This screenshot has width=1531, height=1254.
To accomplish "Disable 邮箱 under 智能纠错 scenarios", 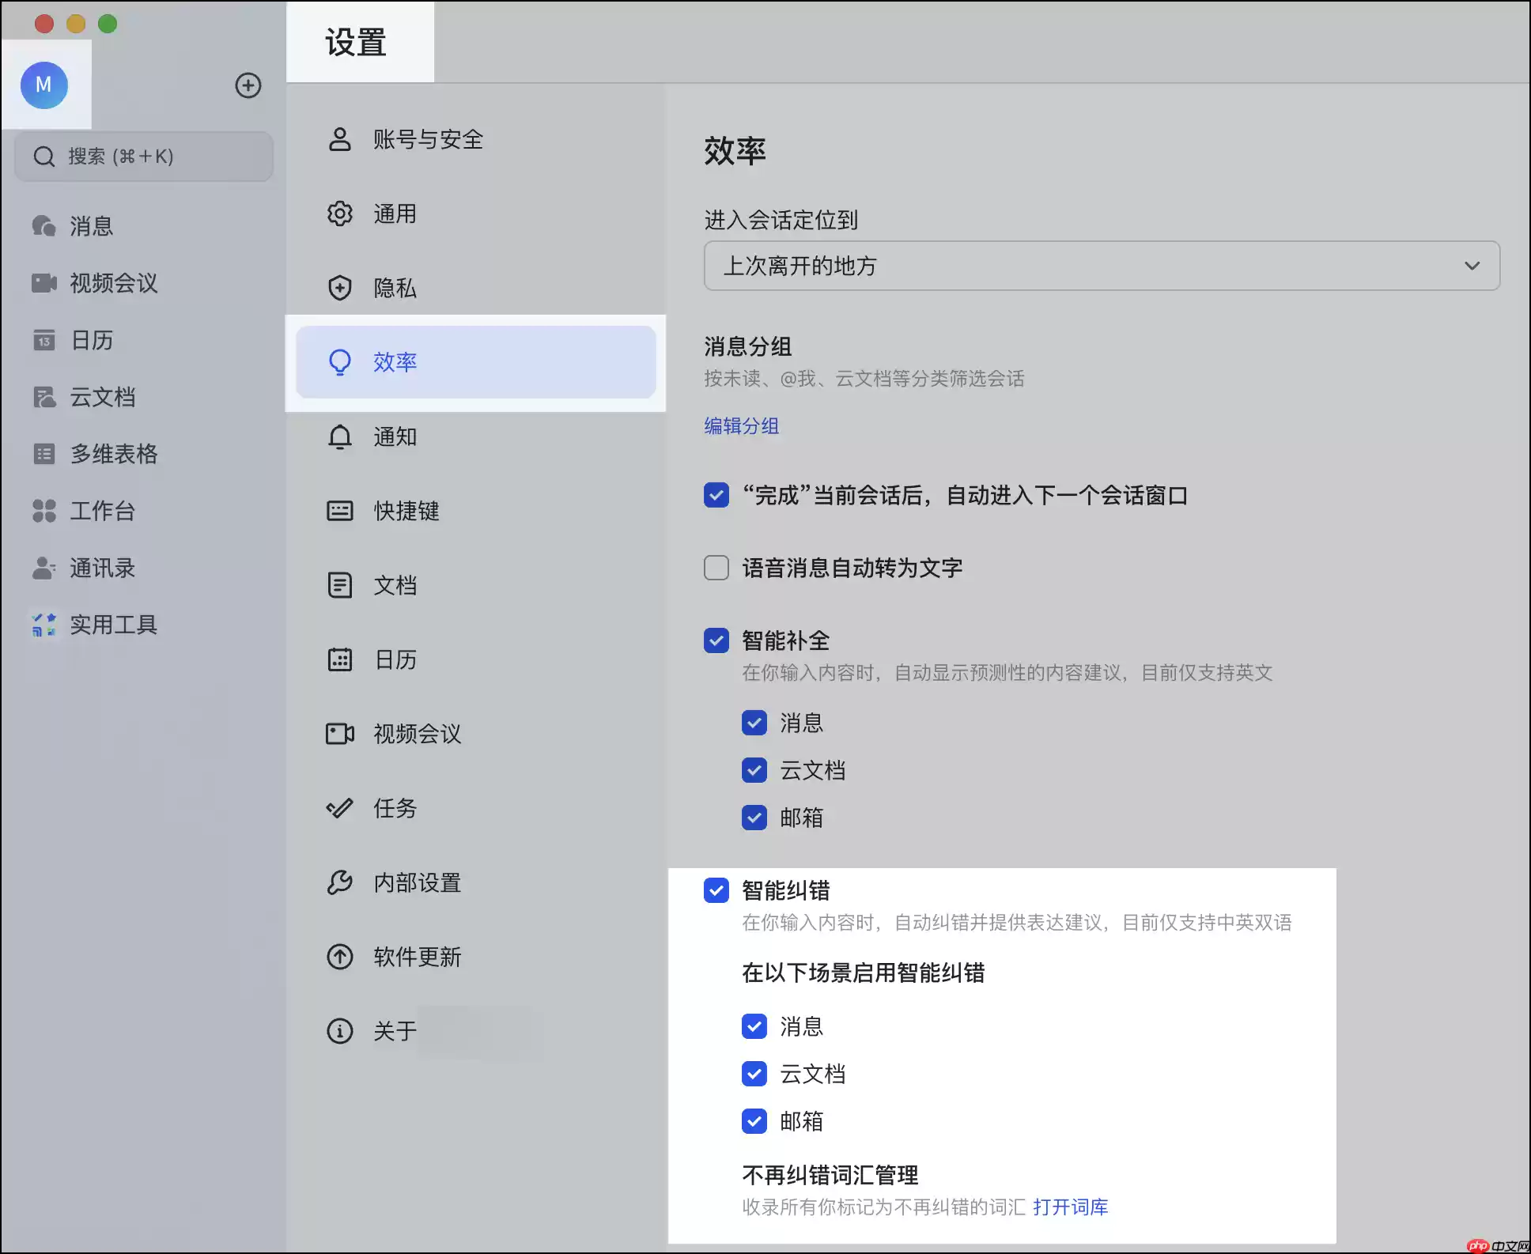I will (754, 1121).
